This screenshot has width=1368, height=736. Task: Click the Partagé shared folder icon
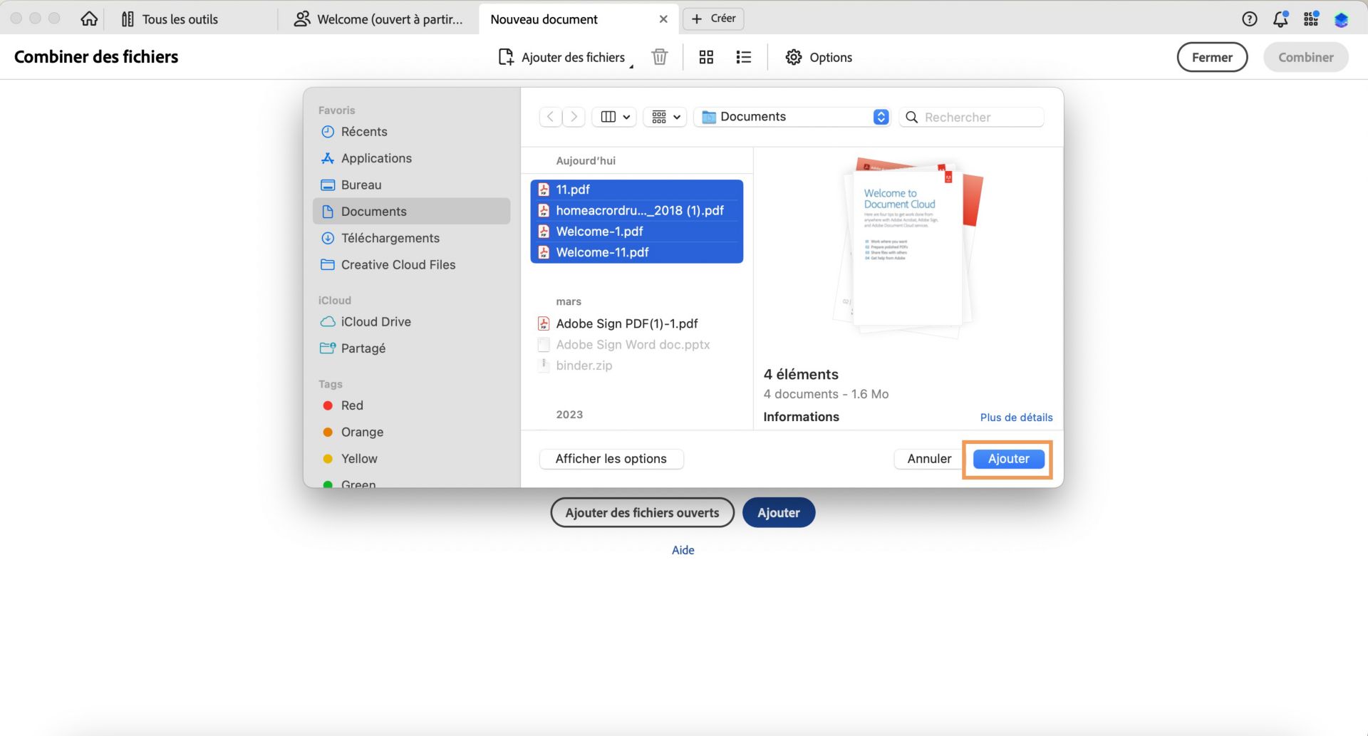328,348
